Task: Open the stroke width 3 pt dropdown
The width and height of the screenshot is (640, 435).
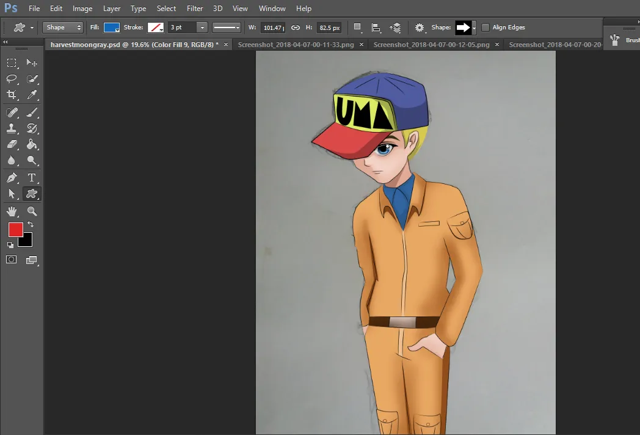Action: tap(202, 27)
